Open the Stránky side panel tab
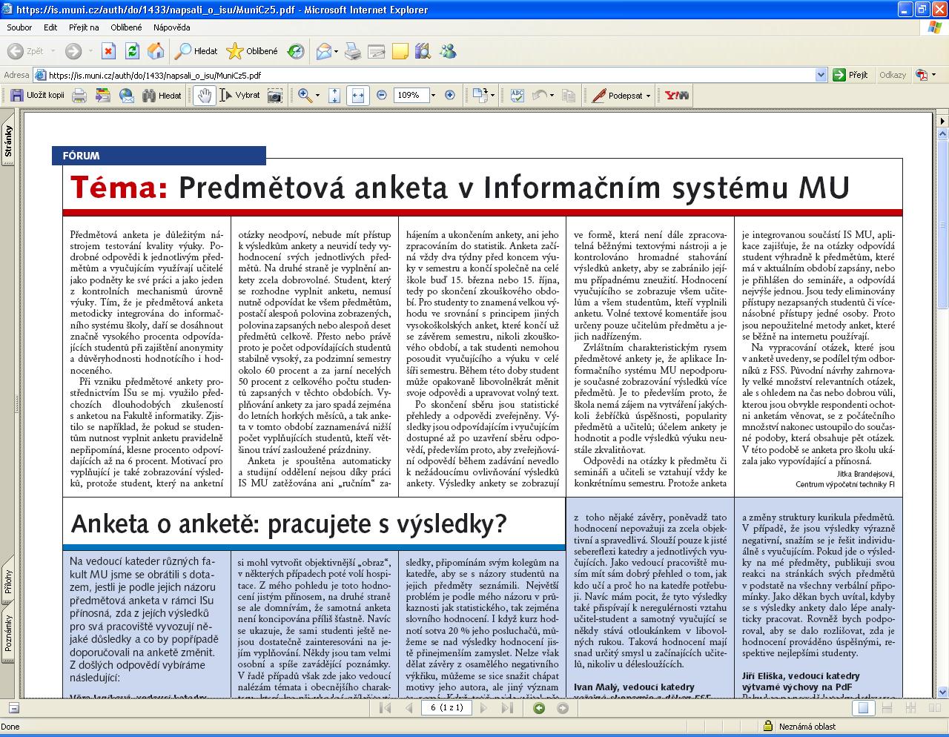 click(8, 140)
